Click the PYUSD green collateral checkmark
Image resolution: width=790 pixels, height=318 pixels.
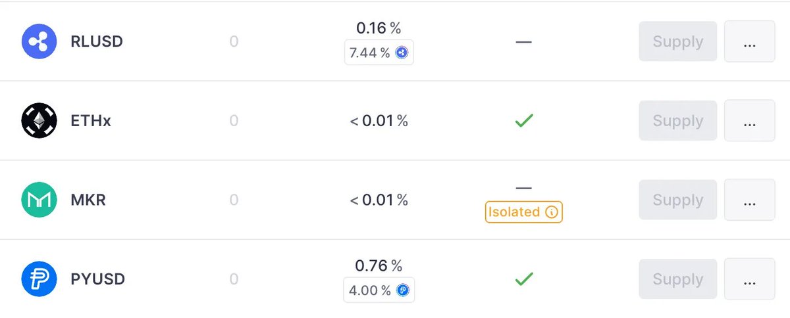click(x=523, y=279)
